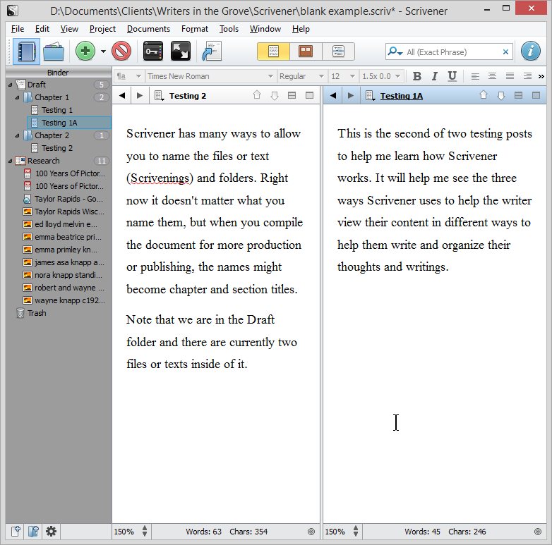Click the Collections toolbar icon
The width and height of the screenshot is (552, 545).
[54, 51]
